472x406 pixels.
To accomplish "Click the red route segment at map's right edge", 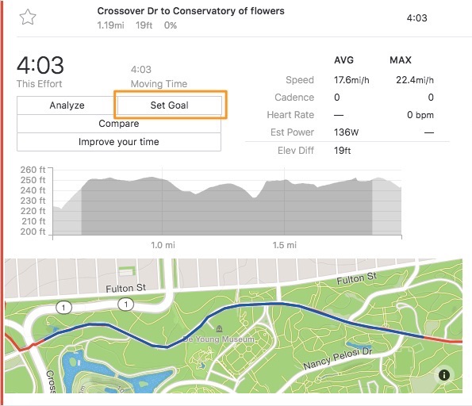I will click(x=443, y=340).
